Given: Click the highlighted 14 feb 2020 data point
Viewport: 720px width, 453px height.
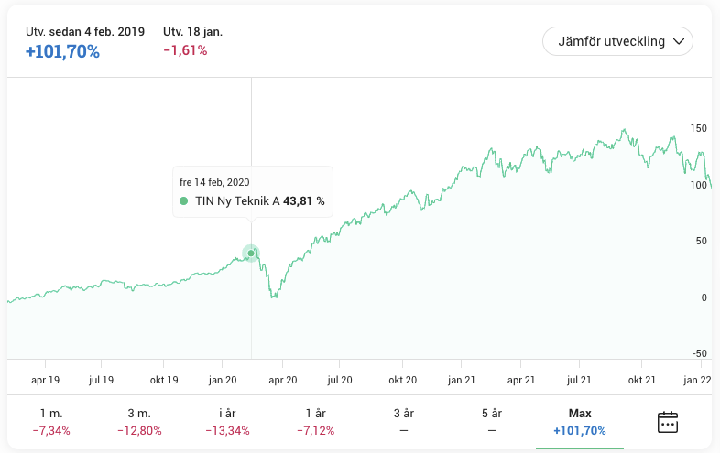Looking at the screenshot, I should (251, 253).
